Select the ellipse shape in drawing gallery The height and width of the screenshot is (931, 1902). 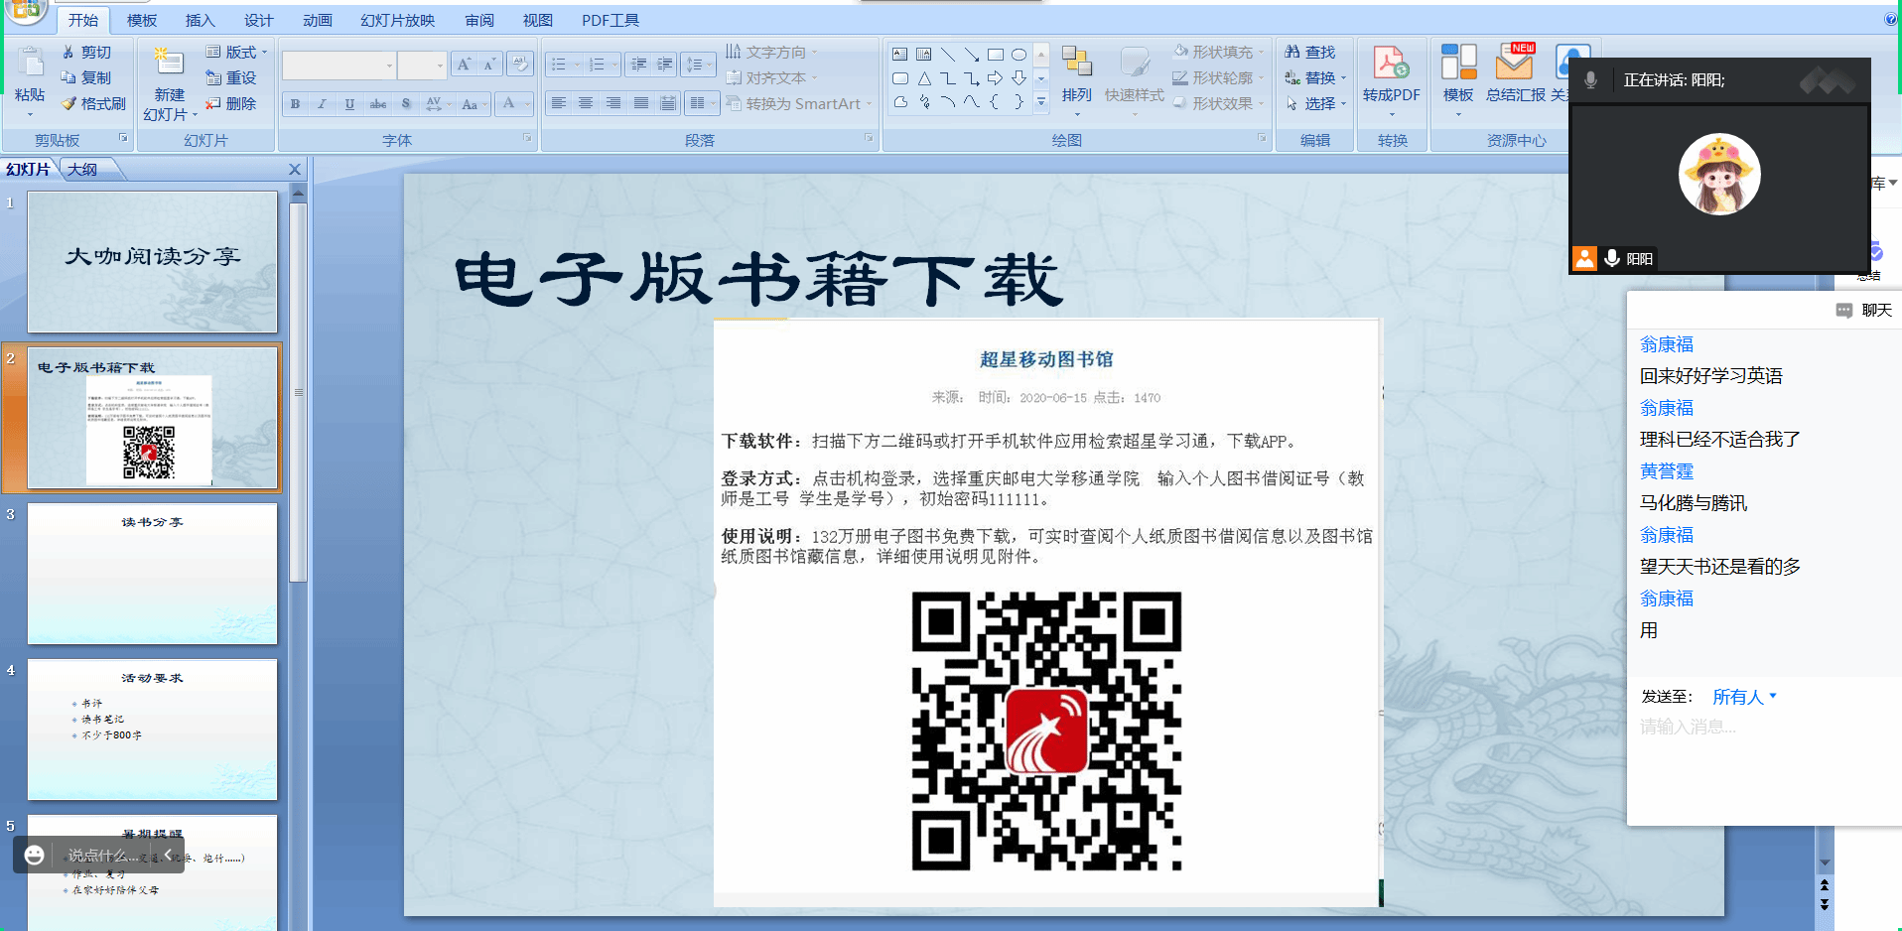(1019, 55)
